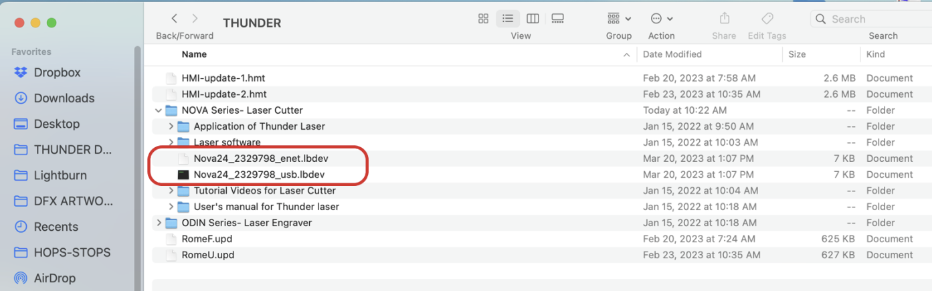Expand User's manual for Thunder laser

tap(171, 207)
